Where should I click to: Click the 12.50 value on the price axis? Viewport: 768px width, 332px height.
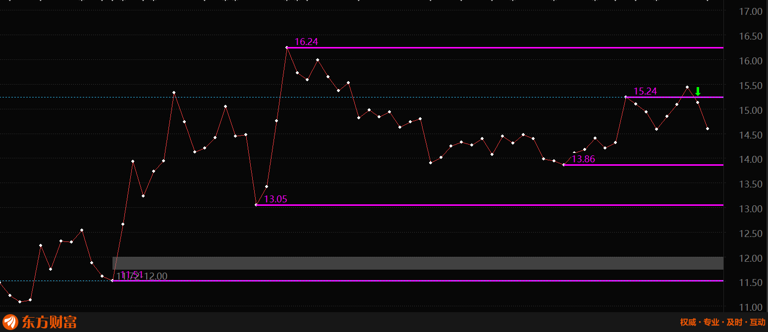[x=750, y=234]
